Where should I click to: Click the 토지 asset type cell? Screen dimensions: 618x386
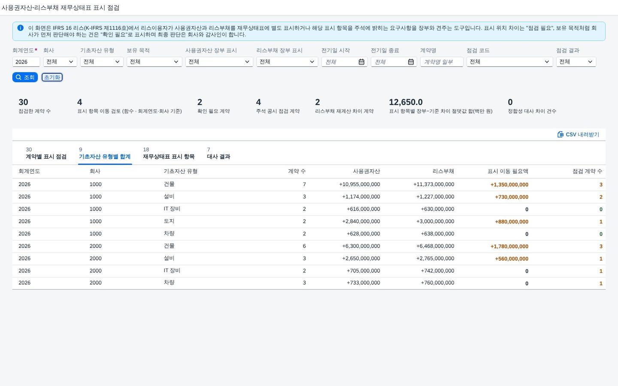[169, 221]
